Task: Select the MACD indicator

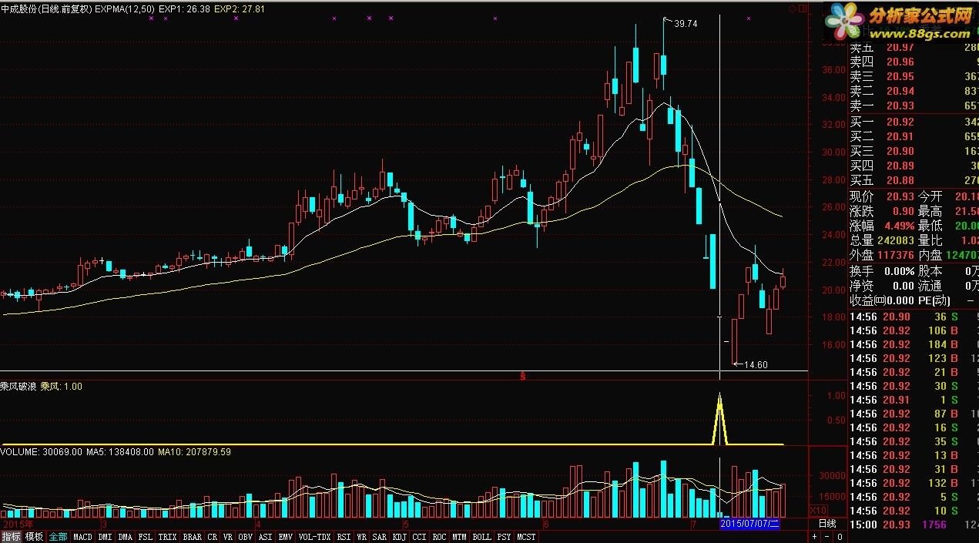Action: [82, 537]
